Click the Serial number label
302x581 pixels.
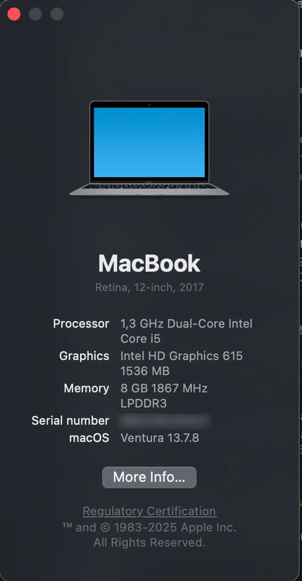70,420
